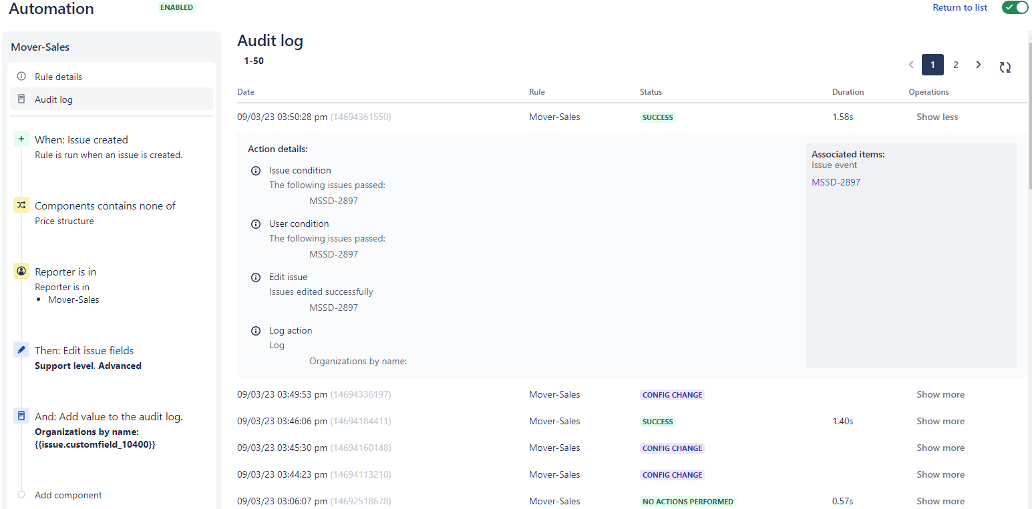
Task: Click the Reporter user condition icon
Action: pyautogui.click(x=21, y=272)
